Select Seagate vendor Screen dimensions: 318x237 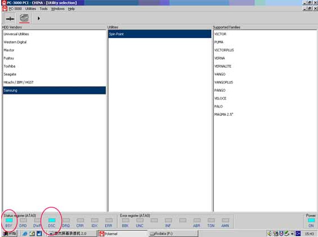[x=54, y=74]
